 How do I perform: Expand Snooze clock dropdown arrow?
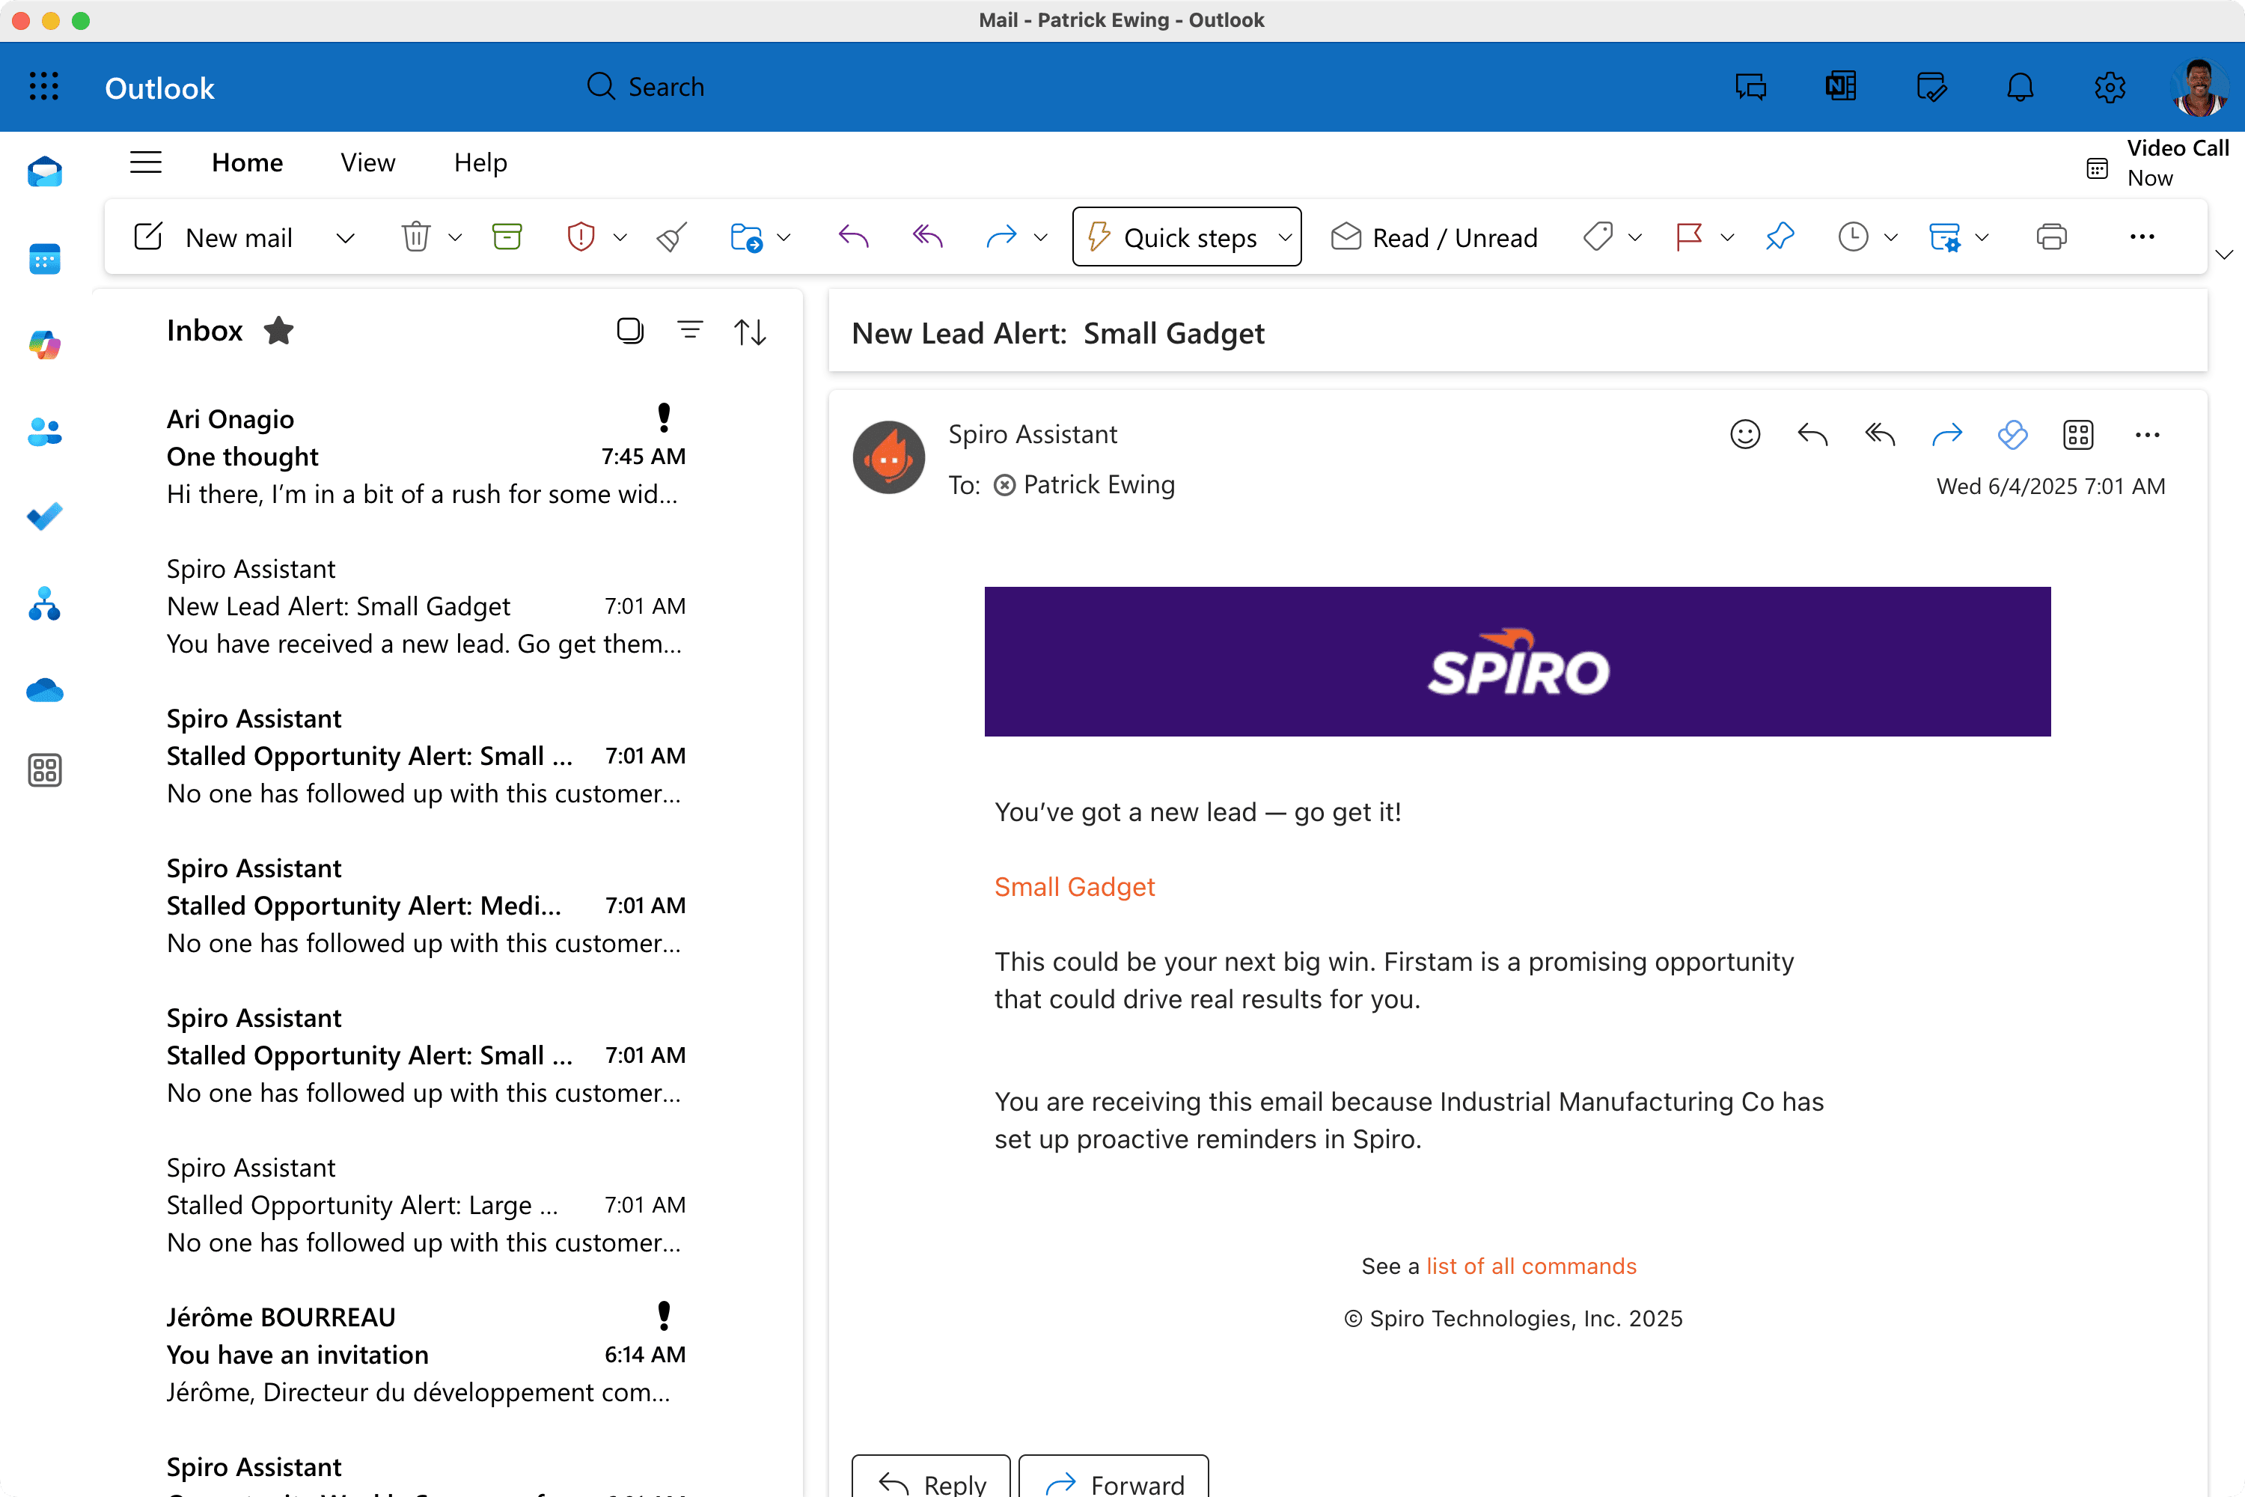1891,237
